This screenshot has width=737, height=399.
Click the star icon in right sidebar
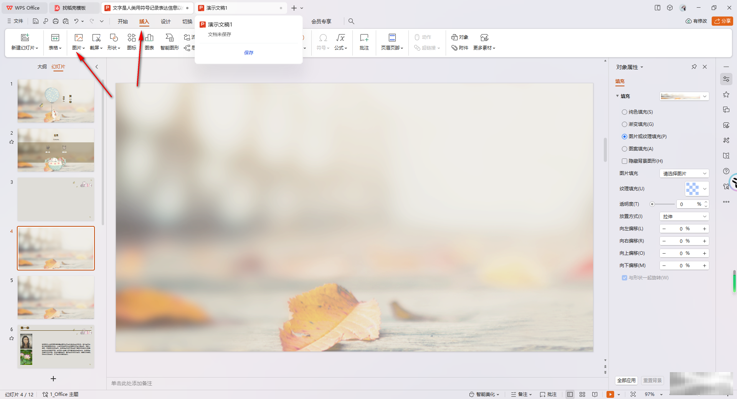(x=726, y=94)
